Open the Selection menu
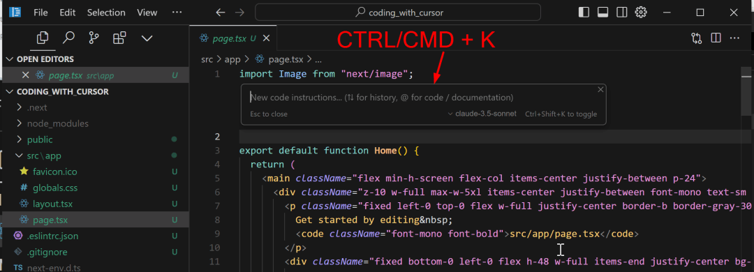 pyautogui.click(x=106, y=13)
